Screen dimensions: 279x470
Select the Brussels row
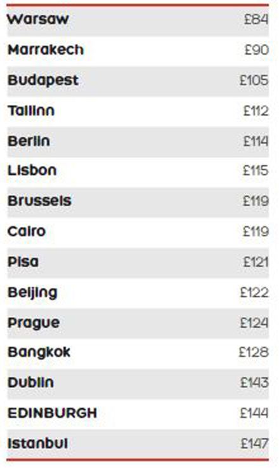point(138,203)
